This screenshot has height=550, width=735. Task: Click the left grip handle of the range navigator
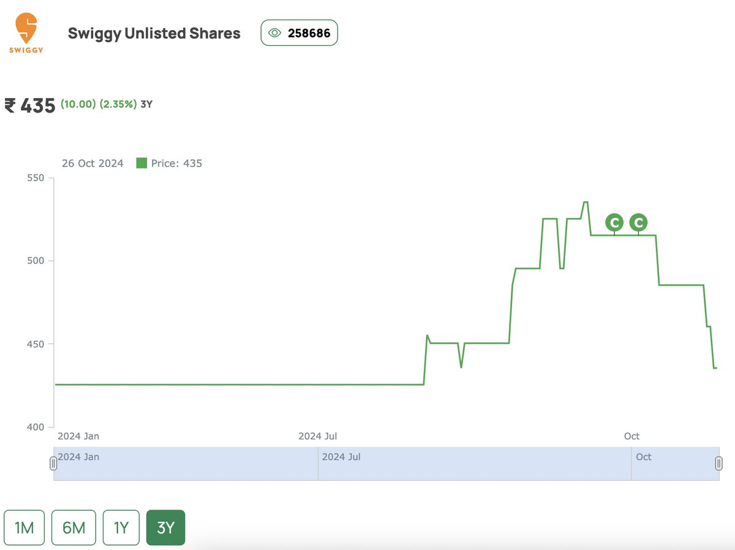(x=53, y=464)
